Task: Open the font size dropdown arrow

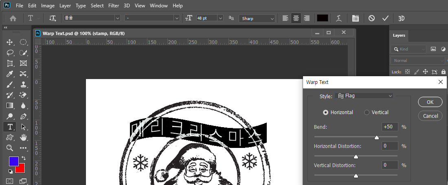Action: (220, 18)
